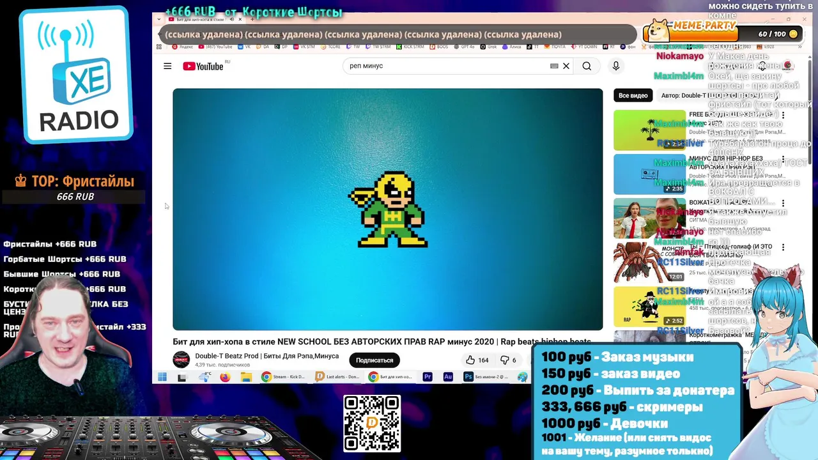Open the palm tree FREE beat thumbnail
This screenshot has width=818, height=460.
point(649,130)
